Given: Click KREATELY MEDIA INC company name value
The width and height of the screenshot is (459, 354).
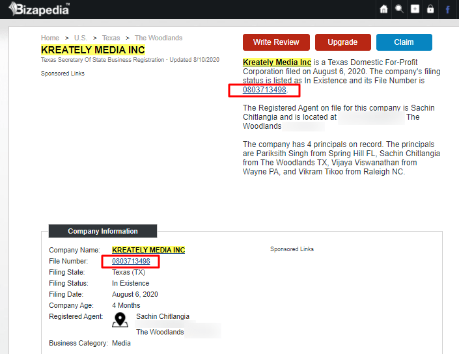Looking at the screenshot, I should tap(148, 250).
